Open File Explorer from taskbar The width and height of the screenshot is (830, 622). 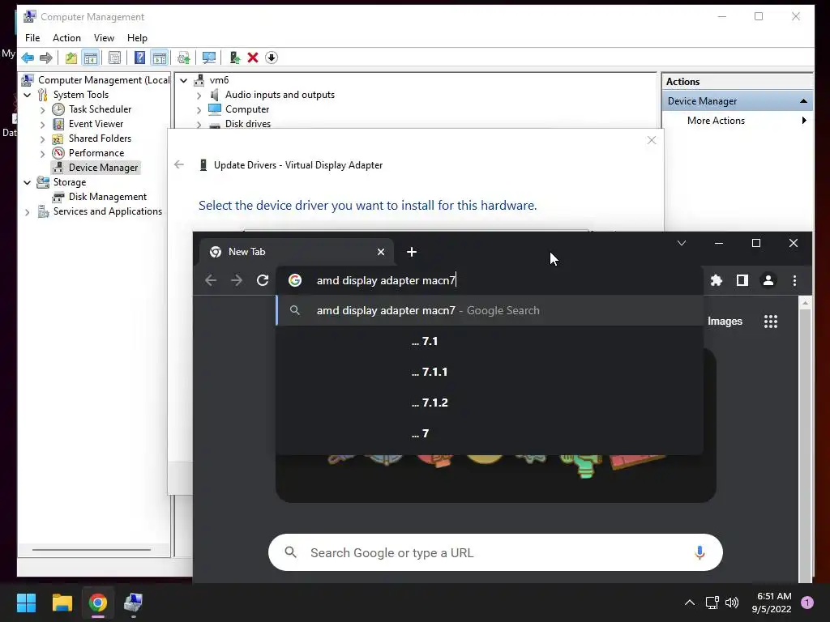(x=62, y=603)
